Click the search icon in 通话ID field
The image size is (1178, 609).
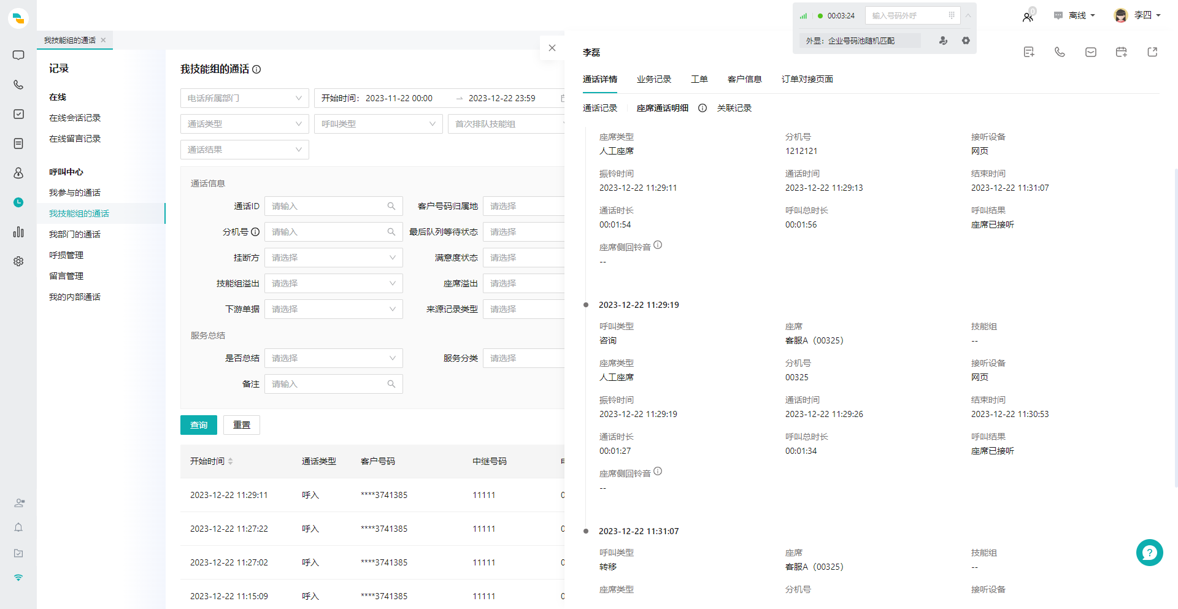[391, 206]
